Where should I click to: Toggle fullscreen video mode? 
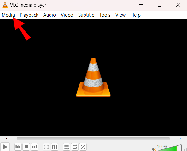coord(46,147)
